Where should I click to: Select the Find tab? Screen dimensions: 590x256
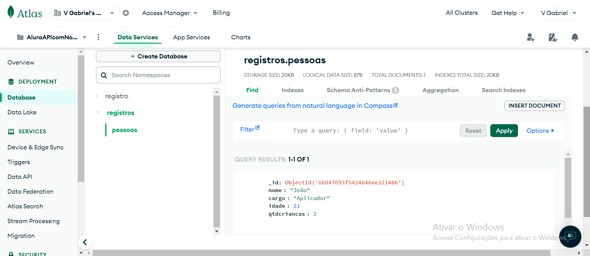point(252,90)
